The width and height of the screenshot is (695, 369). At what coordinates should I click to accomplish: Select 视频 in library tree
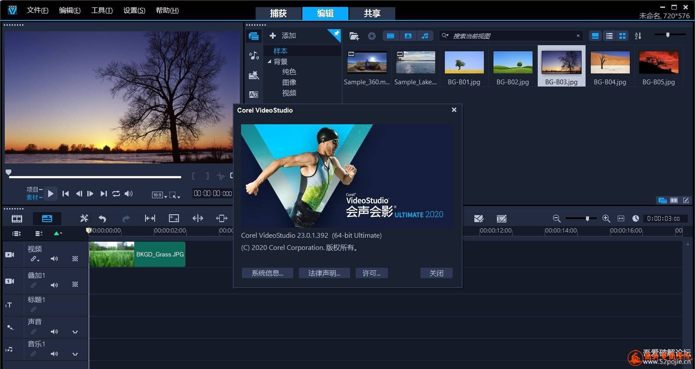click(289, 93)
